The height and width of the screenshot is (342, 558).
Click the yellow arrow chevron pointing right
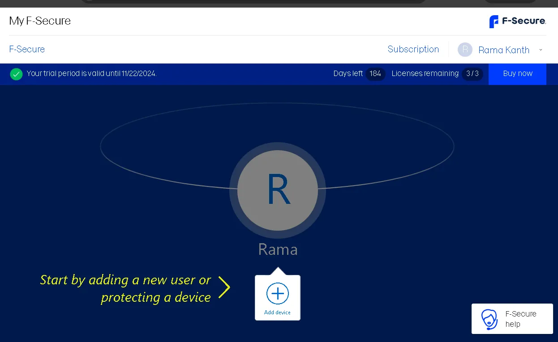click(224, 287)
